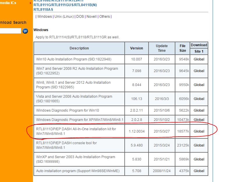Click the Description column header
Image resolution: width=231 pixels, height=182 pixels.
coord(79,48)
